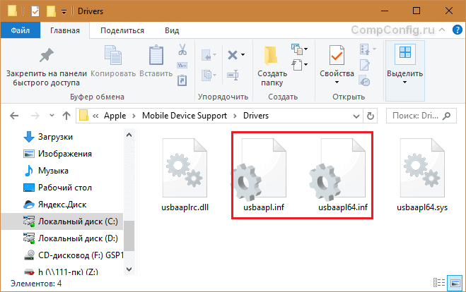Collapse the ribbon with the chevron
This screenshot has height=292, width=466.
pyautogui.click(x=442, y=30)
